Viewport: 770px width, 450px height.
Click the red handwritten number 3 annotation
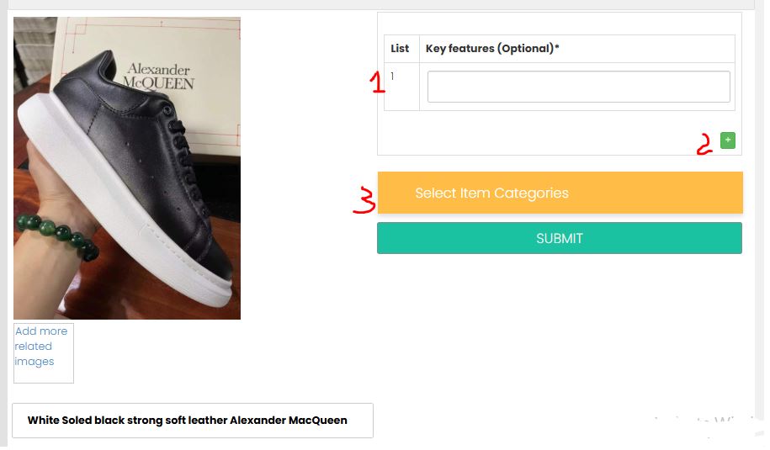tap(364, 202)
